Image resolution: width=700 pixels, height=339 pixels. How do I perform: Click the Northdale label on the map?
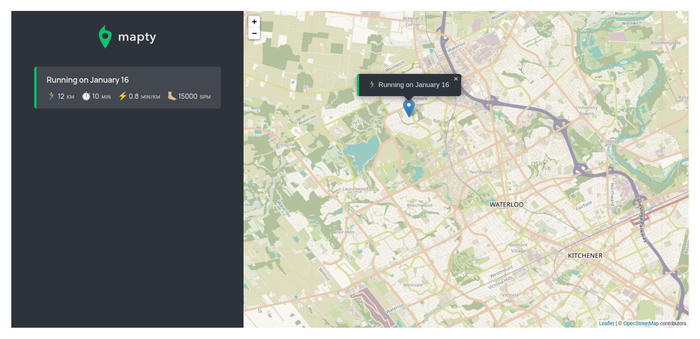[481, 172]
